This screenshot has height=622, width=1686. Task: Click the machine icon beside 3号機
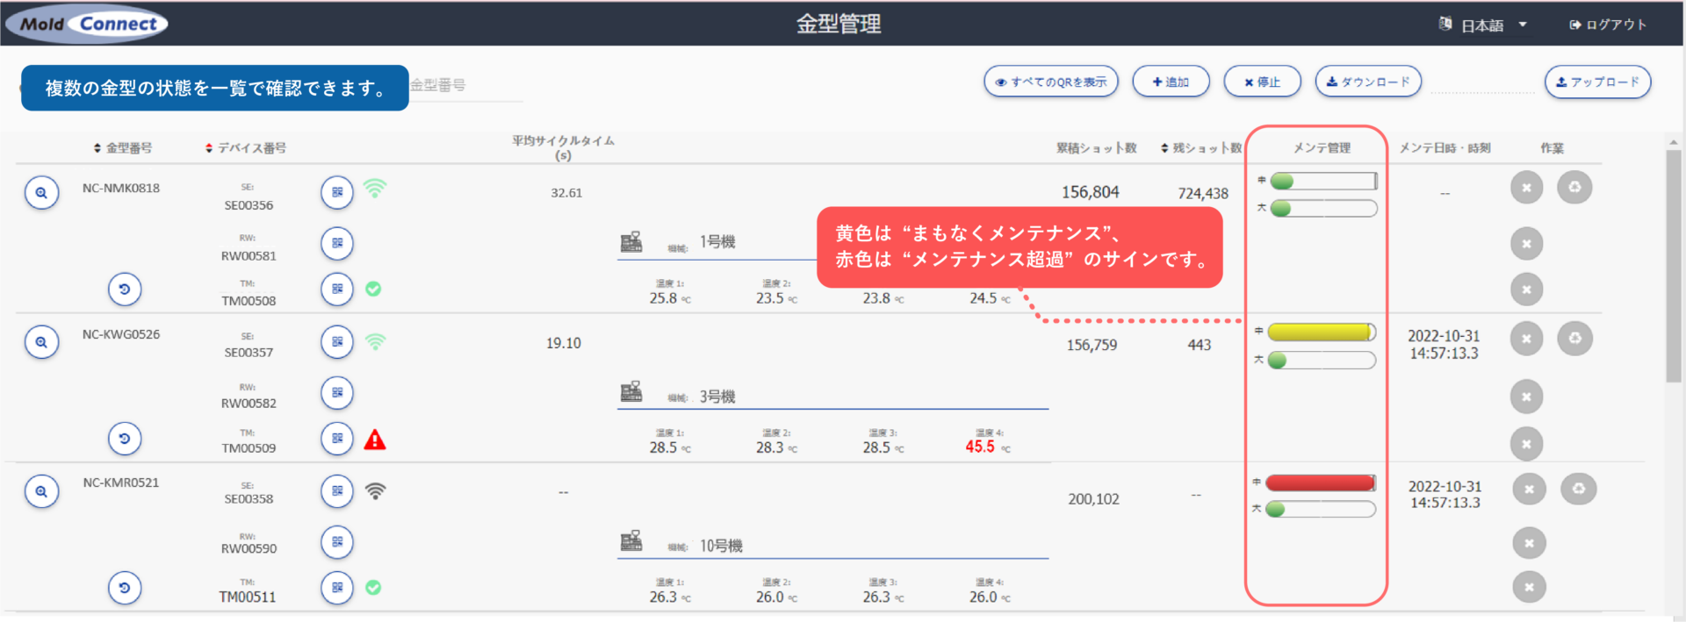point(631,391)
